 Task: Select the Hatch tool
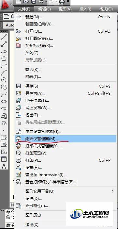4,138
